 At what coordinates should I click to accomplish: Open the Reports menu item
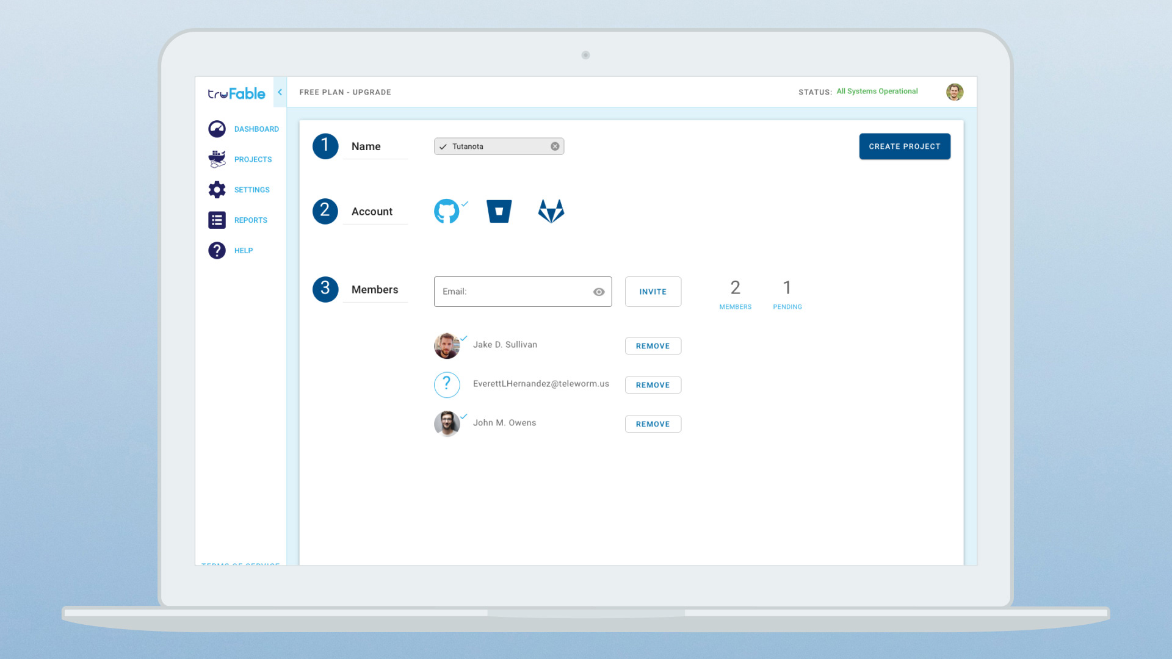coord(250,220)
